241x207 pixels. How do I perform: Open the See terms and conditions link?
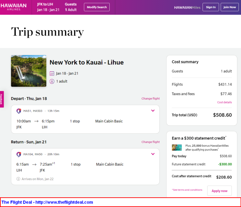click(x=187, y=190)
